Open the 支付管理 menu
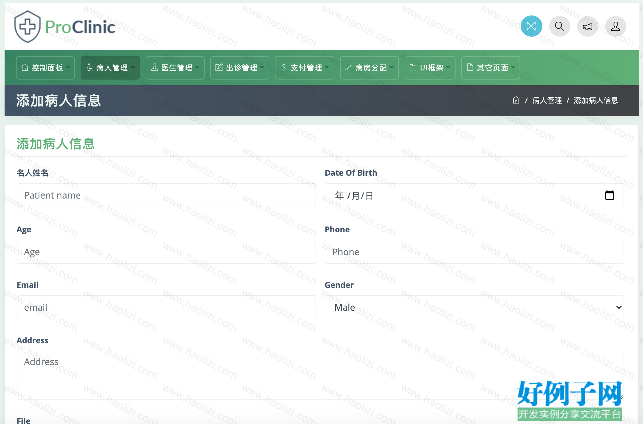Image resolution: width=643 pixels, height=424 pixels. tap(304, 68)
